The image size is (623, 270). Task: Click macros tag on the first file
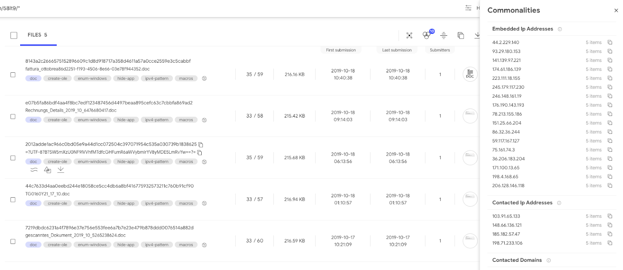coord(186,79)
